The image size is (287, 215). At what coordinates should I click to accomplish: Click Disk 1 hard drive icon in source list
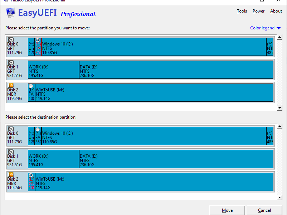point(11,62)
